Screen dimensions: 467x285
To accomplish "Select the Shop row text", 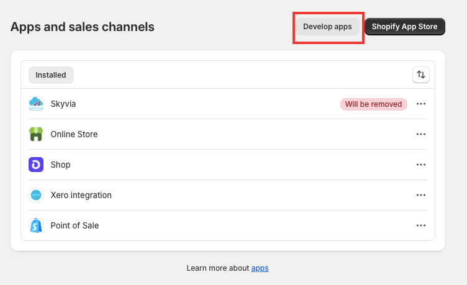I will [x=60, y=165].
